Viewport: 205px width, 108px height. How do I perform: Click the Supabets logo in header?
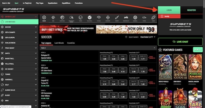click(13, 10)
